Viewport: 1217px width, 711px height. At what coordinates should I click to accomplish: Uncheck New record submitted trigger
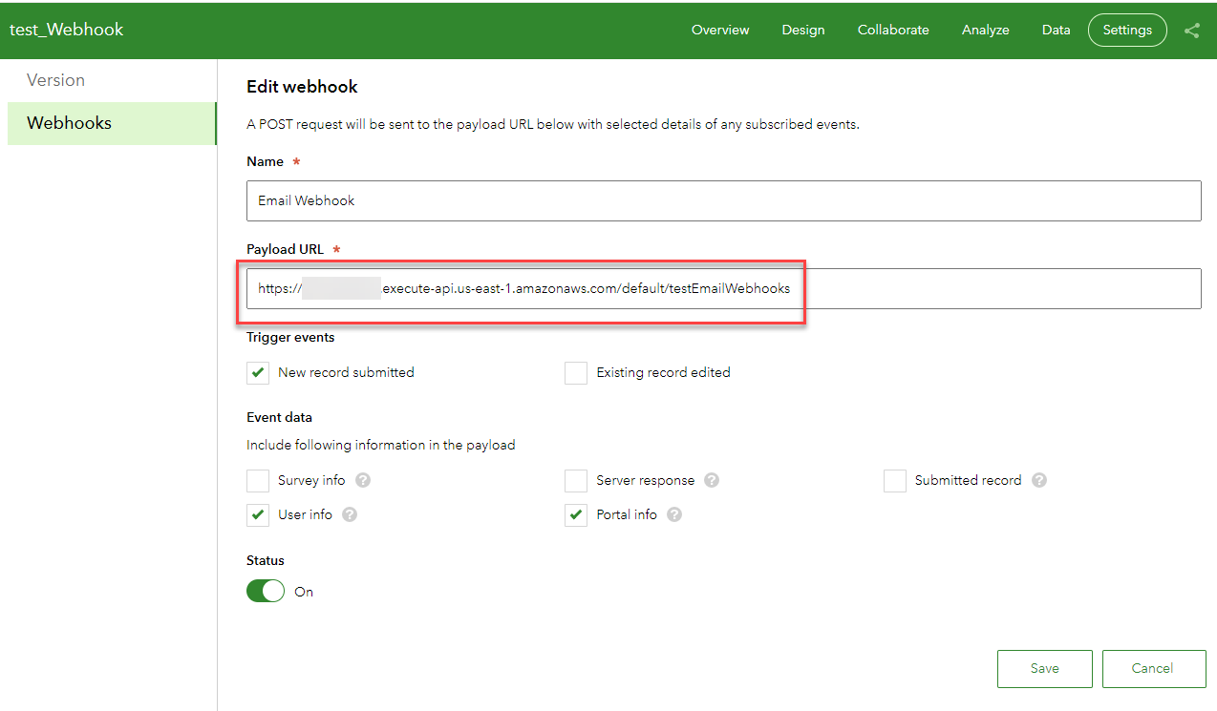pyautogui.click(x=258, y=372)
